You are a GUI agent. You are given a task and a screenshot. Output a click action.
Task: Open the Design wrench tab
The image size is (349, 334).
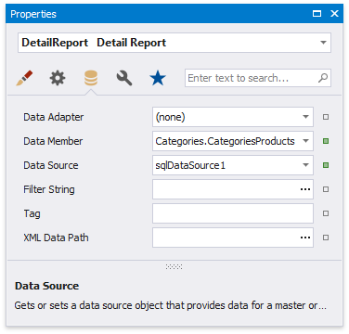(x=124, y=78)
